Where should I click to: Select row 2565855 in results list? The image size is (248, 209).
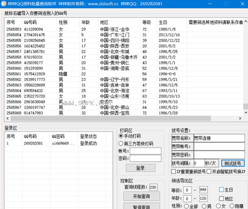click(124, 40)
